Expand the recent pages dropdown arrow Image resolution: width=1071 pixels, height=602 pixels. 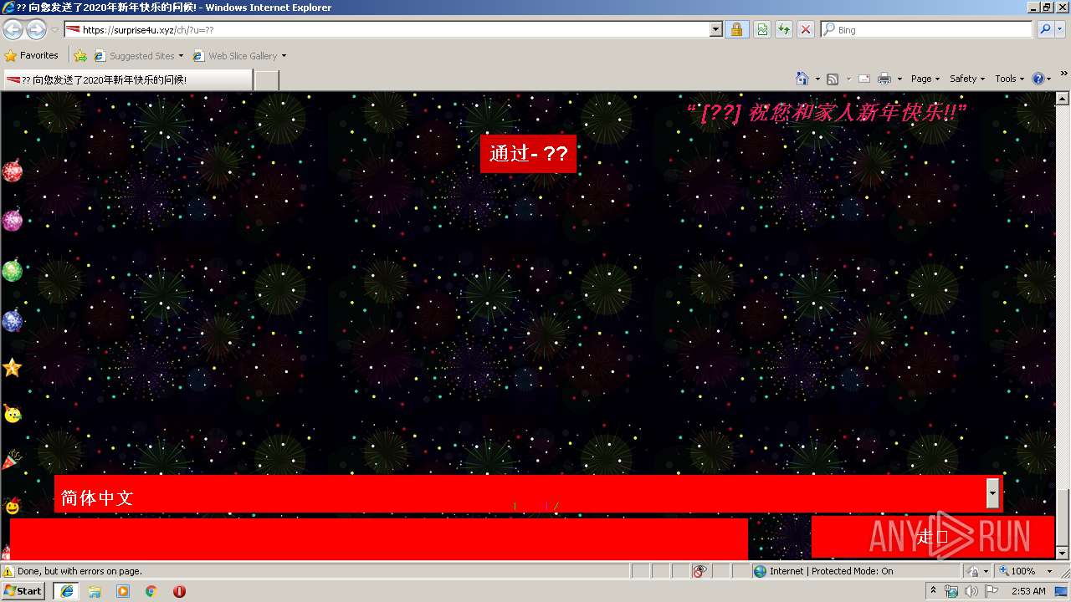pyautogui.click(x=54, y=30)
